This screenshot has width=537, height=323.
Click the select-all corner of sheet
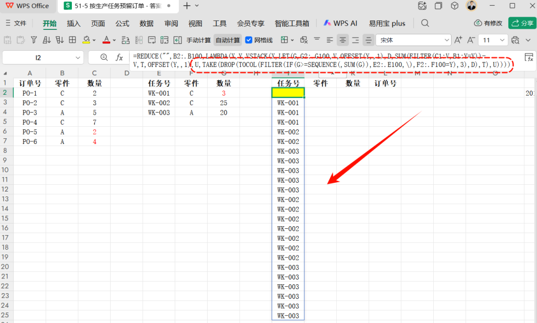[5, 73]
